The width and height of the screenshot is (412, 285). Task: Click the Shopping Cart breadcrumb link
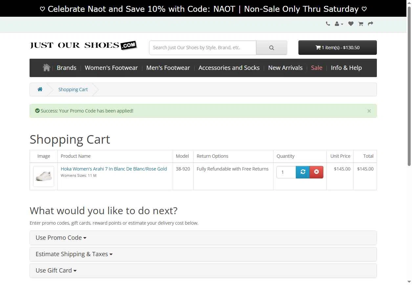[73, 90]
